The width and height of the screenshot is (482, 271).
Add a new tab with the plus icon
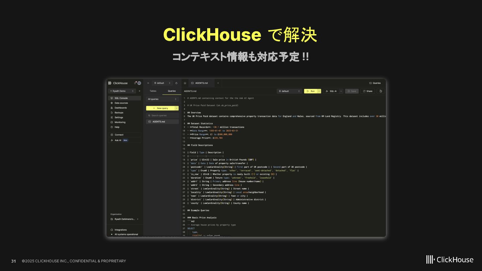[x=218, y=83]
